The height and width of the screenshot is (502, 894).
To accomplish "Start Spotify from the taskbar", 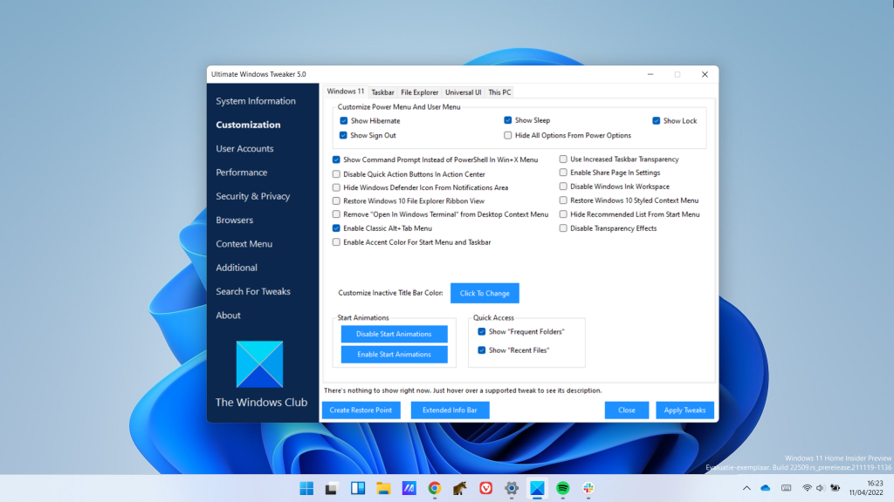I will (562, 488).
